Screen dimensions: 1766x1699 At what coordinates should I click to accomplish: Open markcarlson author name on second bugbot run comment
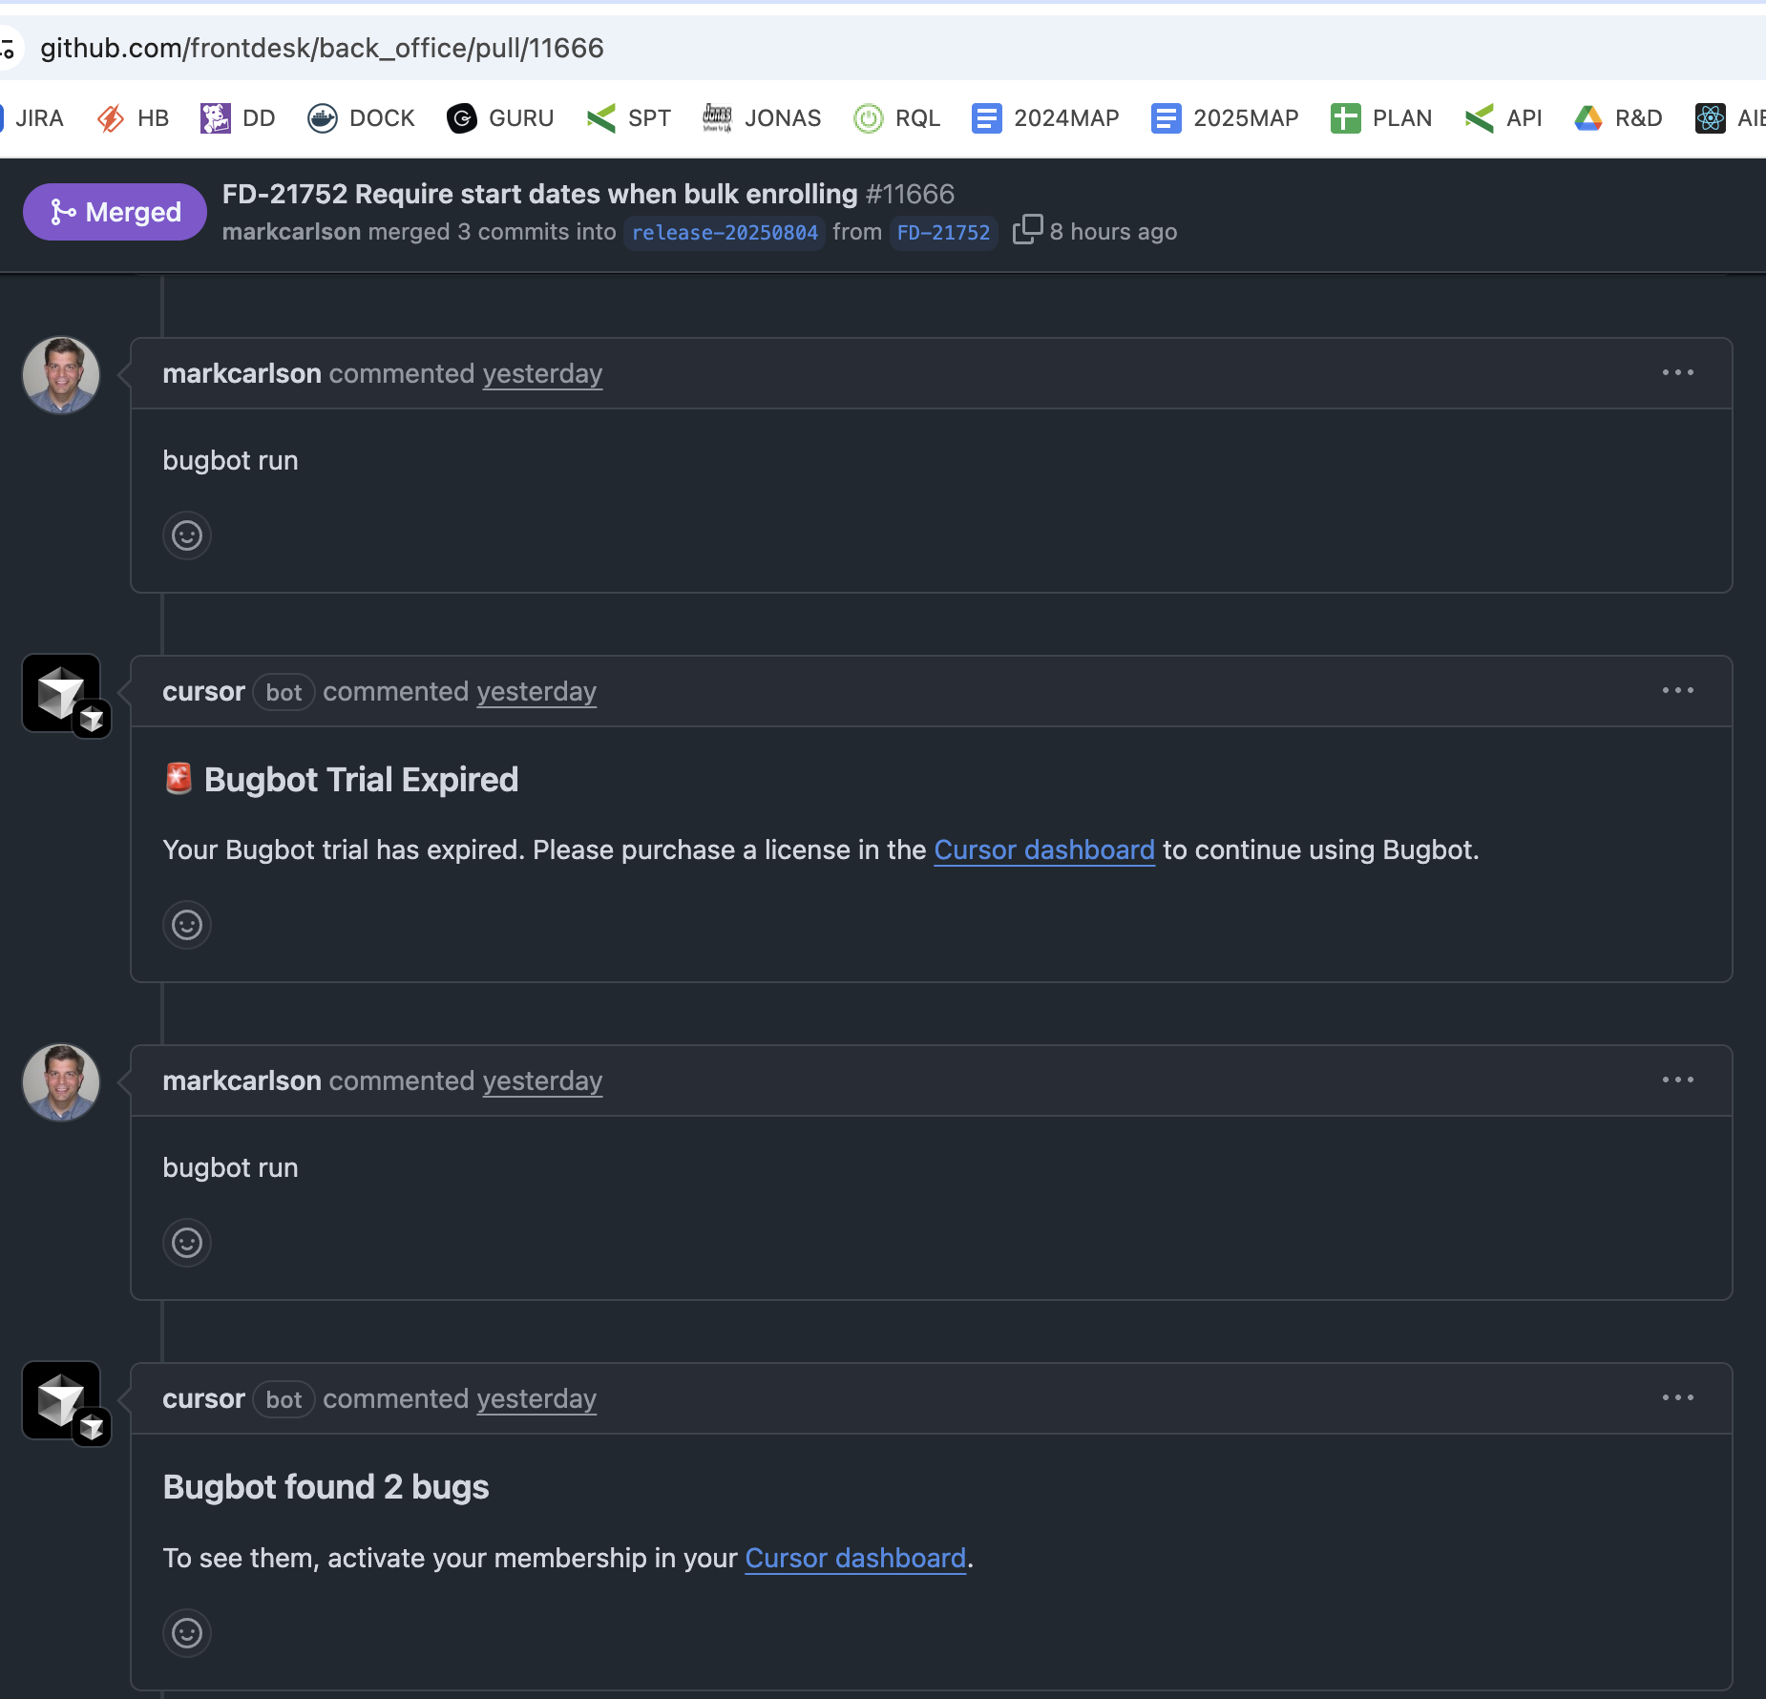(242, 1080)
